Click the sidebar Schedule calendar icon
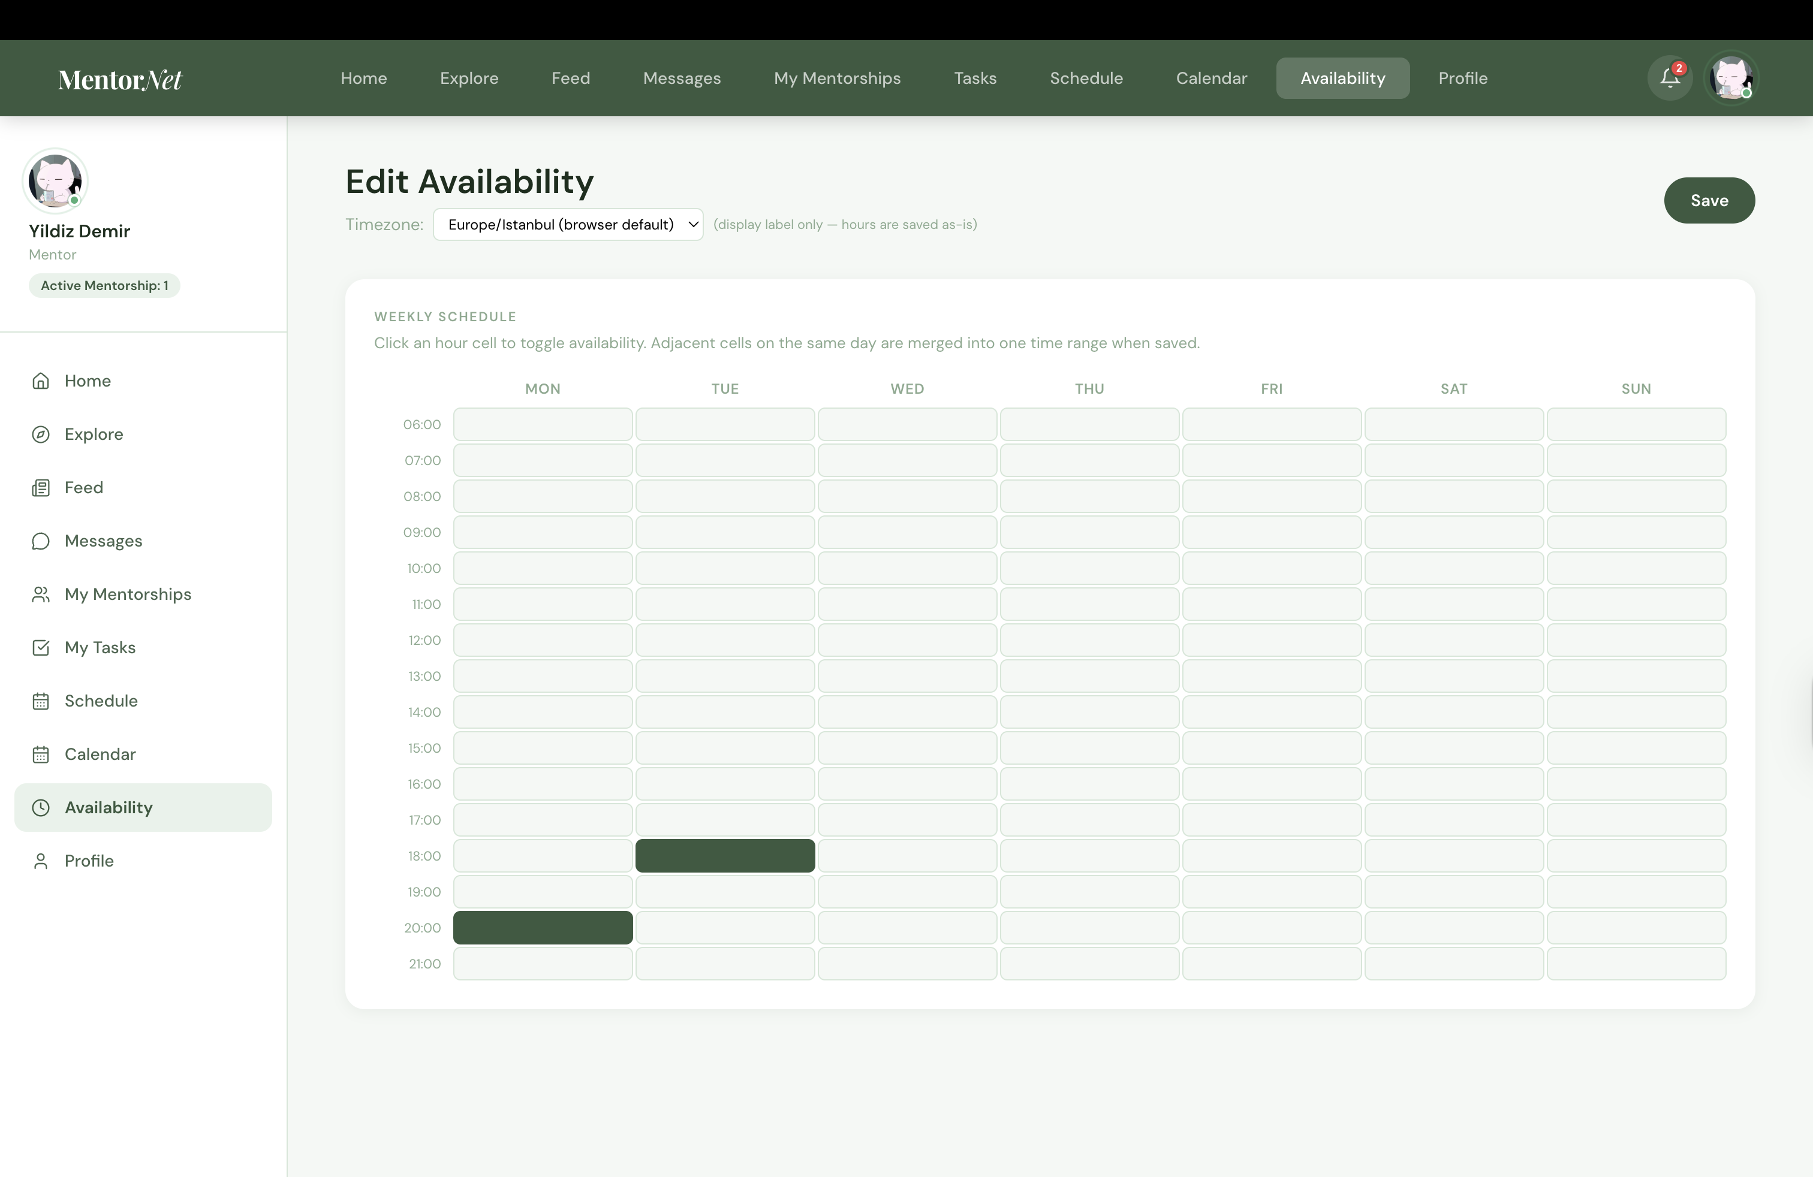The height and width of the screenshot is (1177, 1813). (x=41, y=701)
